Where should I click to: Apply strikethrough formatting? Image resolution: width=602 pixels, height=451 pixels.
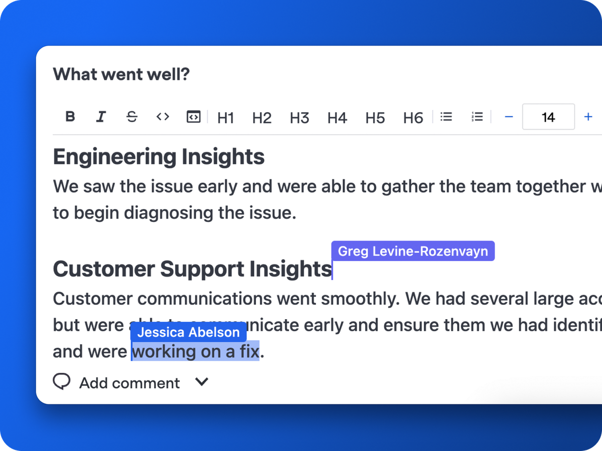pyautogui.click(x=132, y=117)
